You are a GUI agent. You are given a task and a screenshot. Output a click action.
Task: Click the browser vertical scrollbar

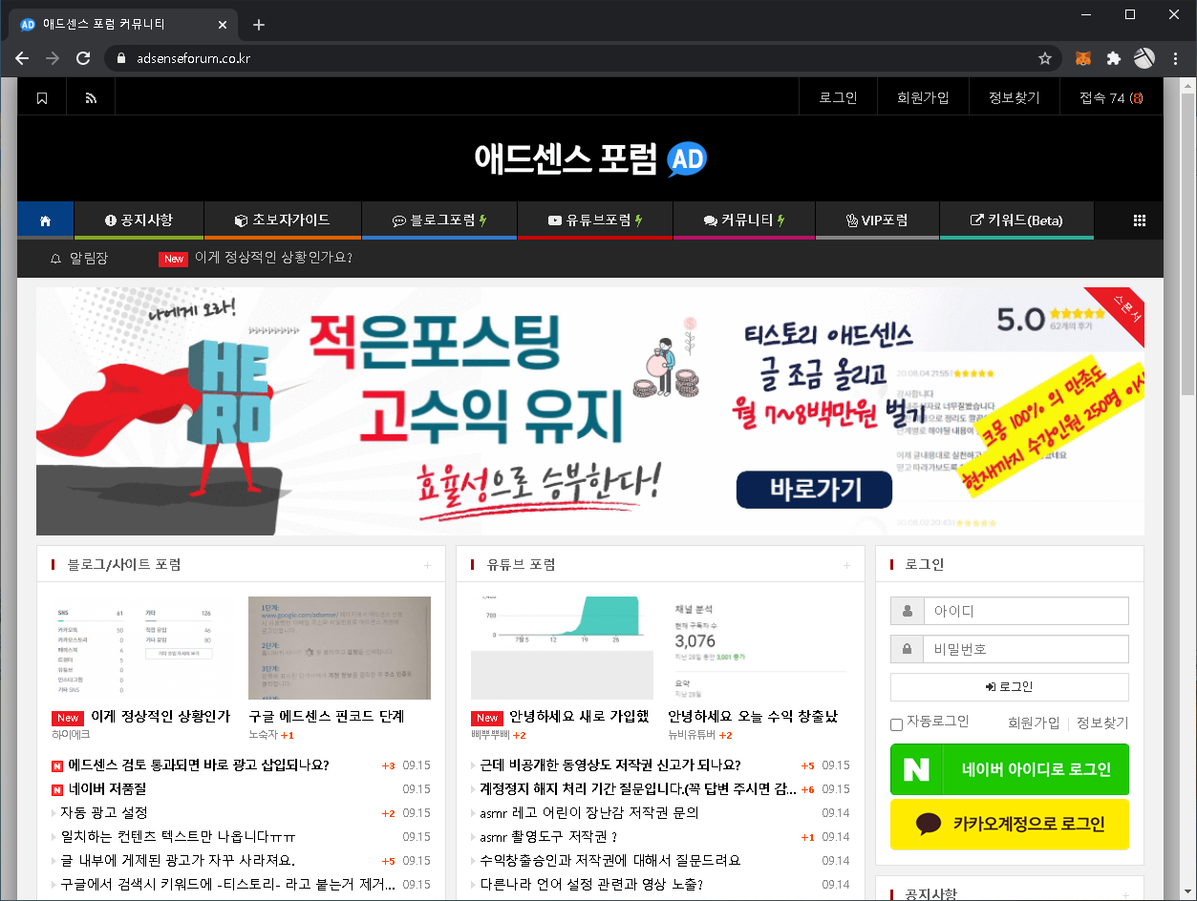coord(1188,243)
